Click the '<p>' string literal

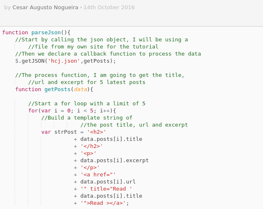88,153
